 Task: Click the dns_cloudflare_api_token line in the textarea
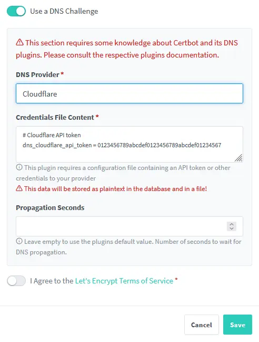click(x=122, y=145)
